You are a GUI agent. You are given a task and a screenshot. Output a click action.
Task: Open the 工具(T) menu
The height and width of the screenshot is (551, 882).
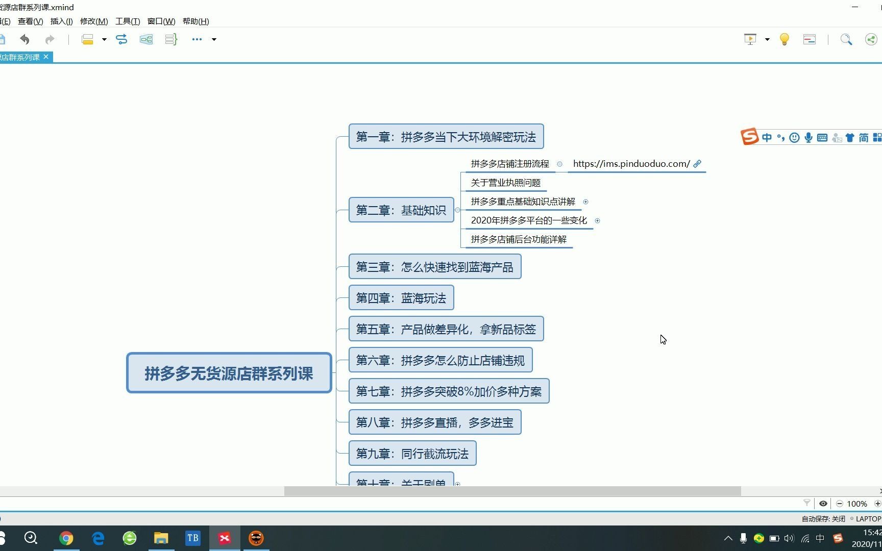128,21
